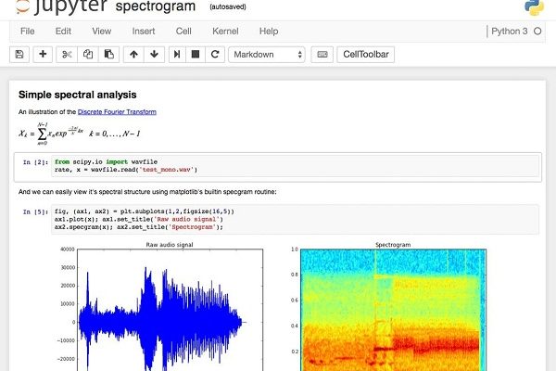Move the selected cell down
The image size is (556, 371).
coord(155,55)
